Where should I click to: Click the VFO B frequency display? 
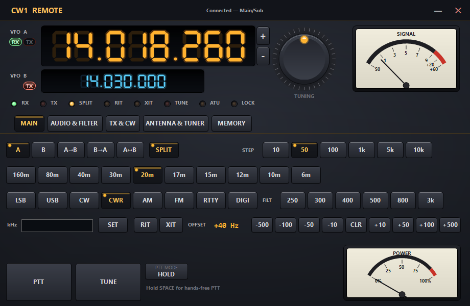(123, 82)
